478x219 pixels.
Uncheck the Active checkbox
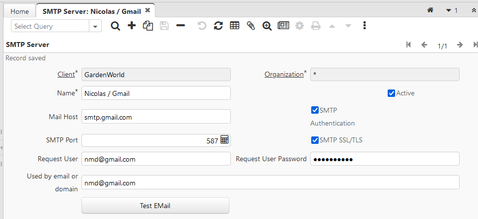click(391, 93)
